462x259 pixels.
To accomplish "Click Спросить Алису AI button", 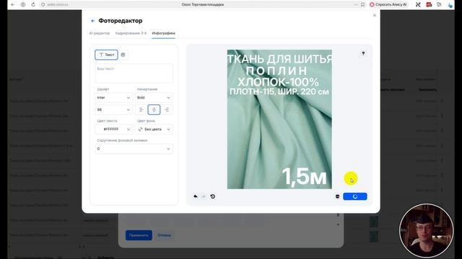I will coord(388,5).
